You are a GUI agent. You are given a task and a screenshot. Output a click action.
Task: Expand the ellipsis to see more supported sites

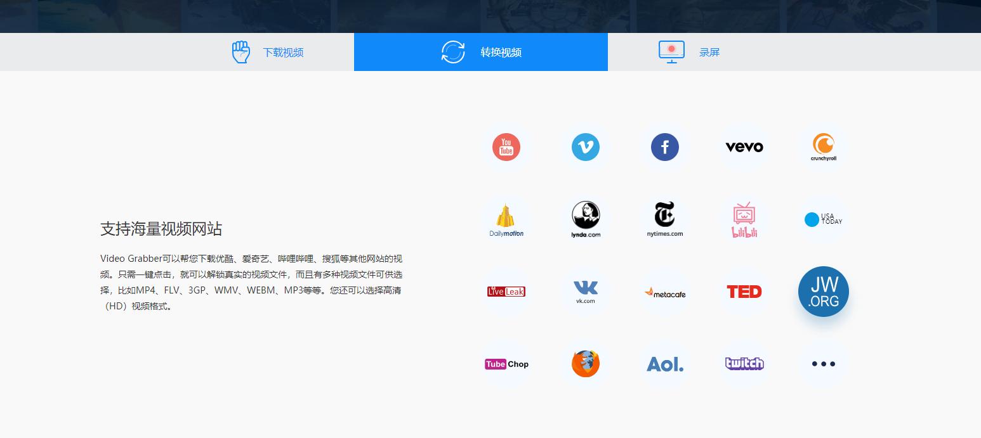tap(823, 364)
